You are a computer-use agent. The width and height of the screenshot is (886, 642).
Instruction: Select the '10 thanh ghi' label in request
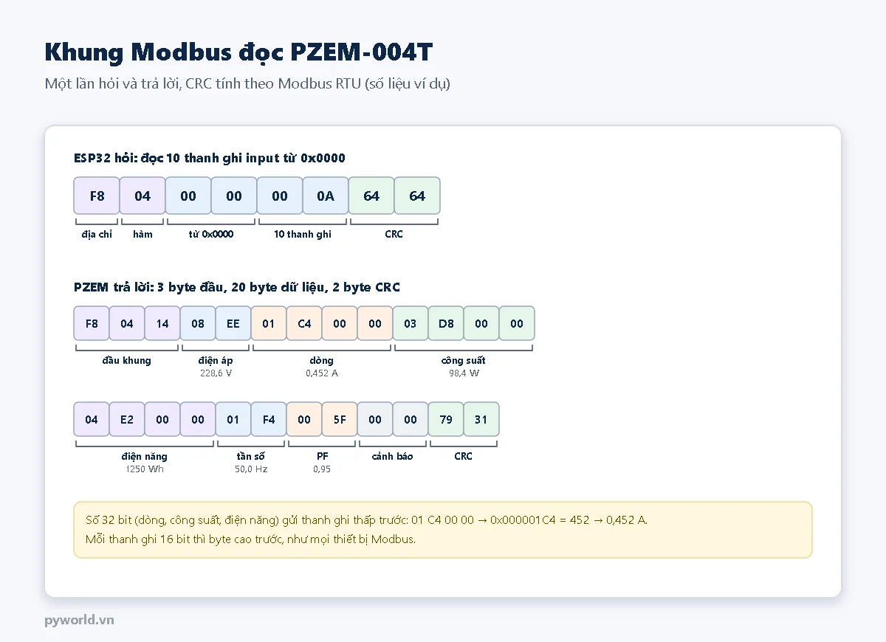(x=303, y=234)
